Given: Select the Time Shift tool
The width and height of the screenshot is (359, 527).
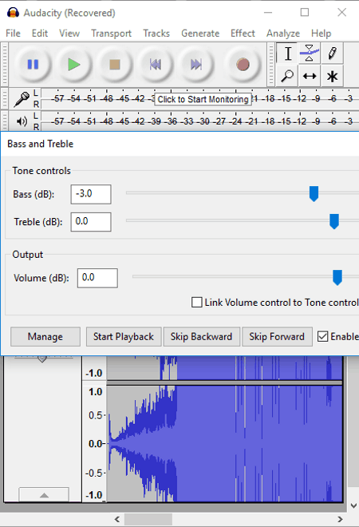Looking at the screenshot, I should (x=310, y=76).
